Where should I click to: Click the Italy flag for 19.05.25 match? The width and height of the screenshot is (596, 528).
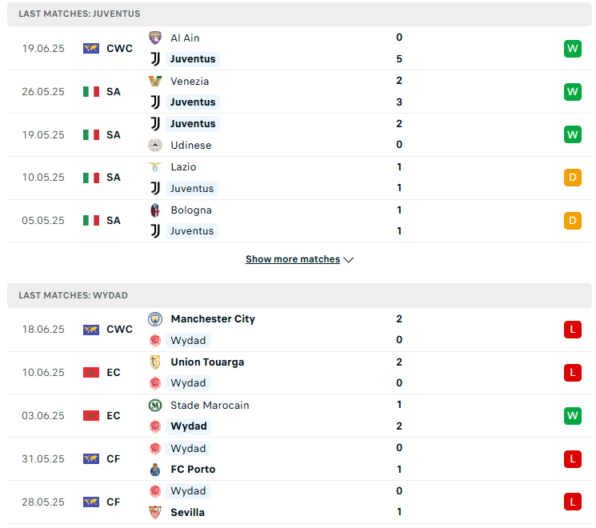pyautogui.click(x=91, y=134)
